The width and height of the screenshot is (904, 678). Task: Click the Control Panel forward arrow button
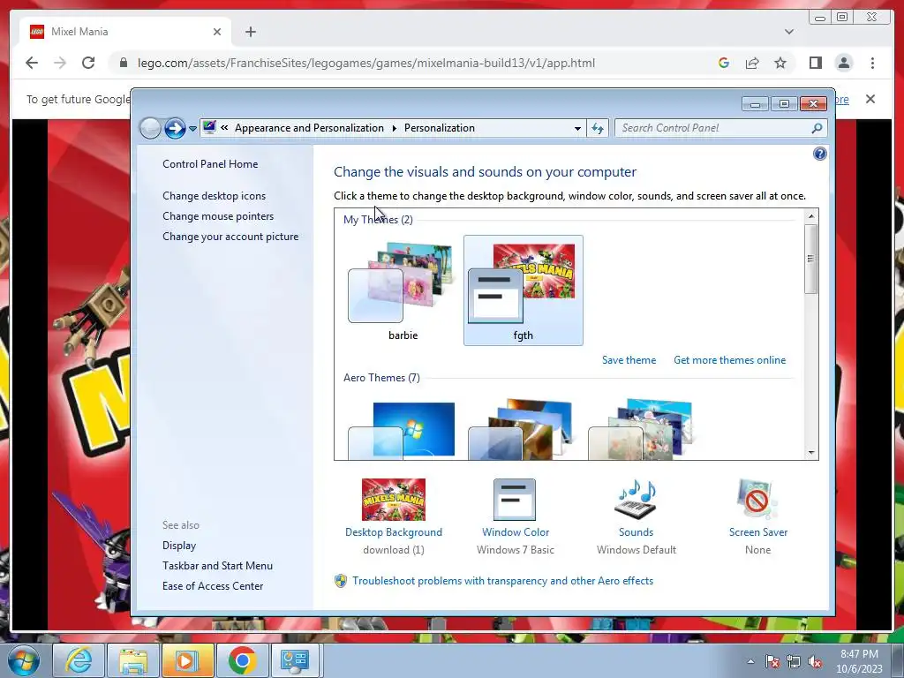(175, 128)
